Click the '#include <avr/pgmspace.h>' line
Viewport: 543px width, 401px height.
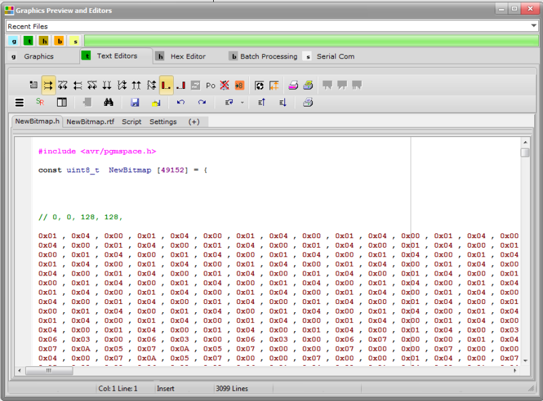tap(97, 151)
